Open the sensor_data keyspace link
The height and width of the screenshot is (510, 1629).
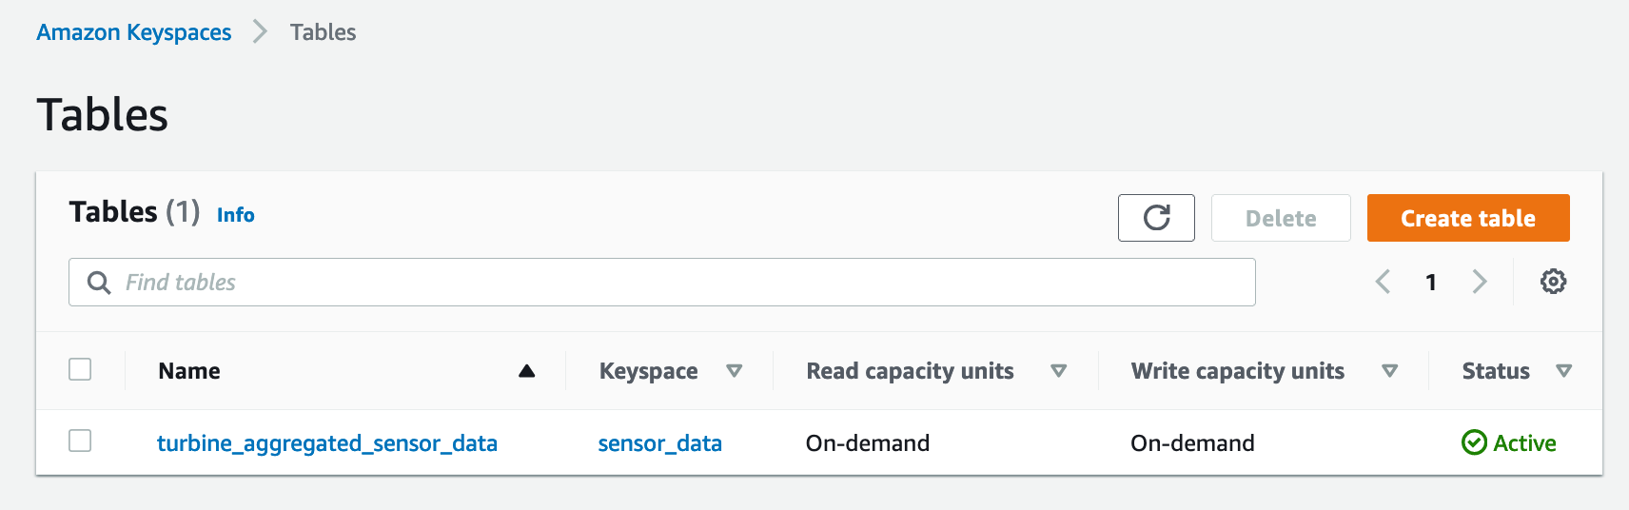[659, 443]
